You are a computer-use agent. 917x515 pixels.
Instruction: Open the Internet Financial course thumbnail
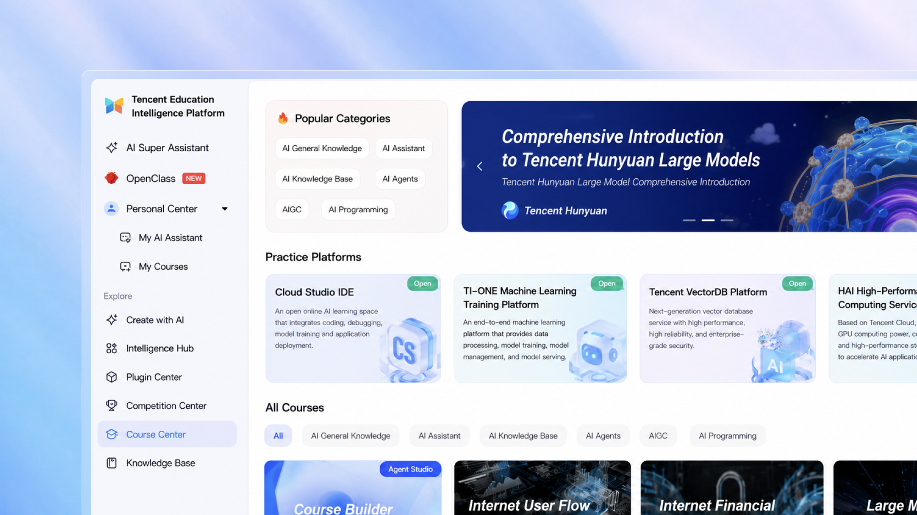(x=732, y=488)
